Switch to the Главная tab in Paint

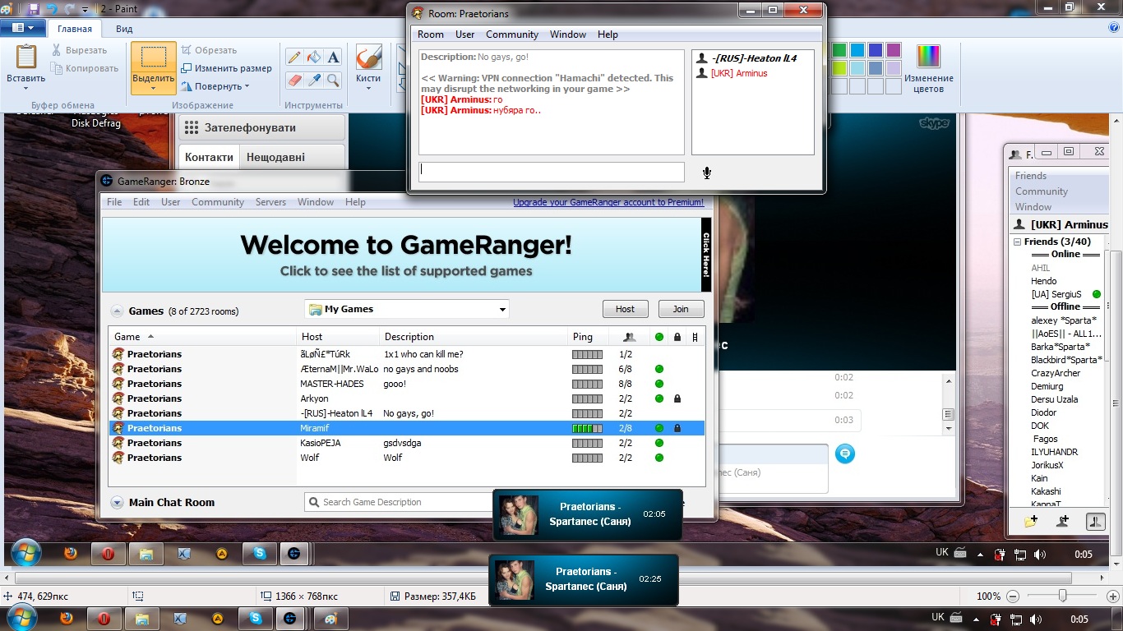[75, 29]
